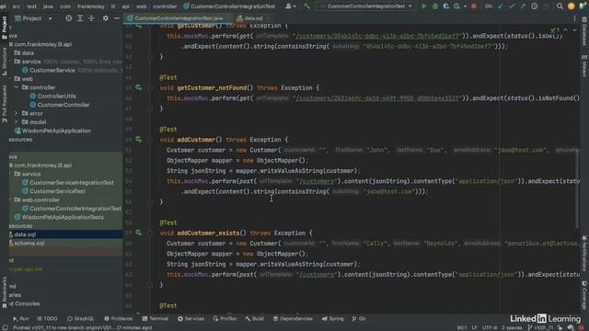Stop the running process with red square
Viewport: 589px width, 331px height.
pos(474,6)
